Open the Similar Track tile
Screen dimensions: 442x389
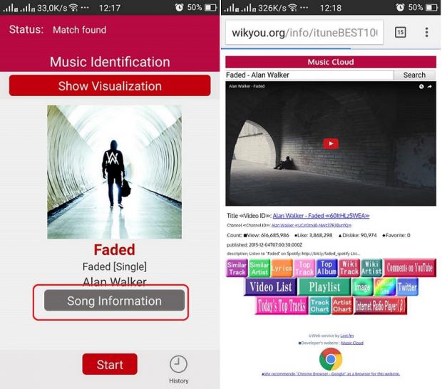(x=237, y=268)
